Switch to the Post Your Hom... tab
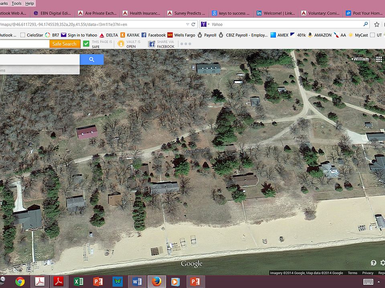 click(364, 13)
